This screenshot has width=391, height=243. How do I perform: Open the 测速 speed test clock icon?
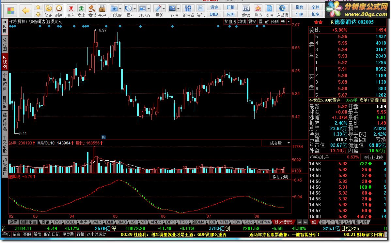click(x=59, y=11)
